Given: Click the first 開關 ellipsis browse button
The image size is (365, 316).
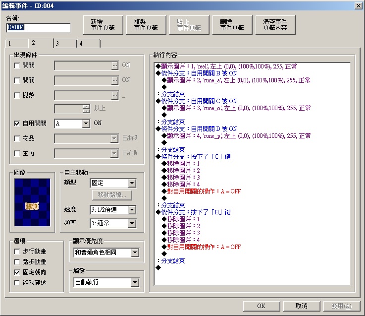Looking at the screenshot, I should (x=115, y=66).
